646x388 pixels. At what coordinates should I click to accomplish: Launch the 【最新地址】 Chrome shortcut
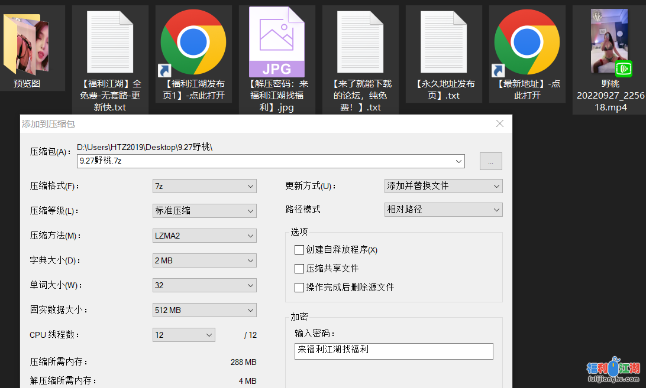click(527, 41)
